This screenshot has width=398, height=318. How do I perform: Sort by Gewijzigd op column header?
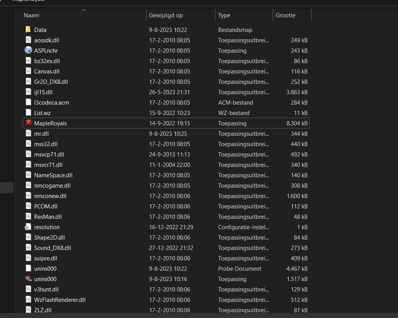166,15
